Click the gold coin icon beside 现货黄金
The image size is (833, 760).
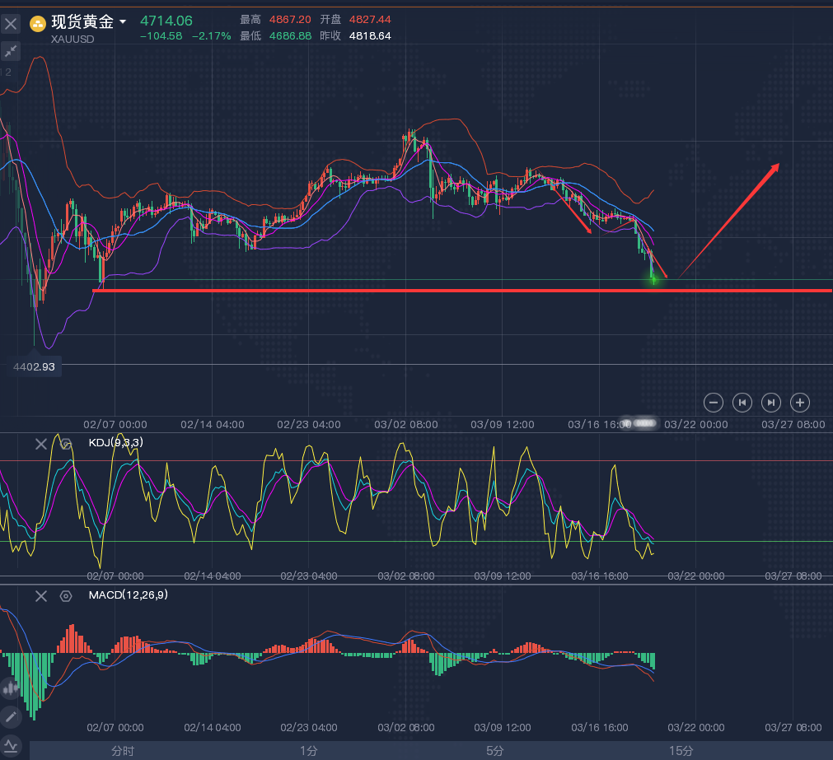[x=38, y=23]
